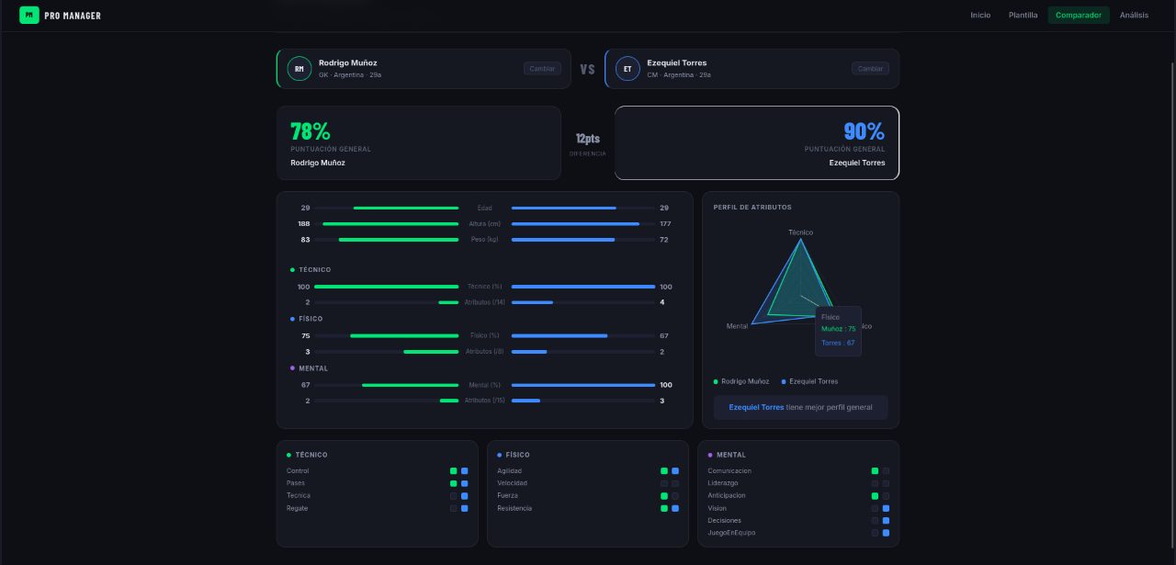Click the Decisiones attribute label

coord(724,520)
